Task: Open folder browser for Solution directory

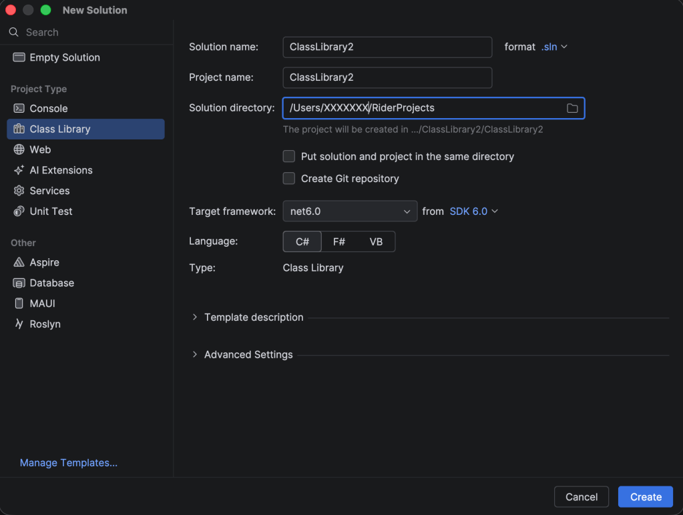Action: pos(572,108)
